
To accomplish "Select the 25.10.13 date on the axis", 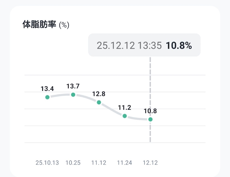I will pos(47,163).
